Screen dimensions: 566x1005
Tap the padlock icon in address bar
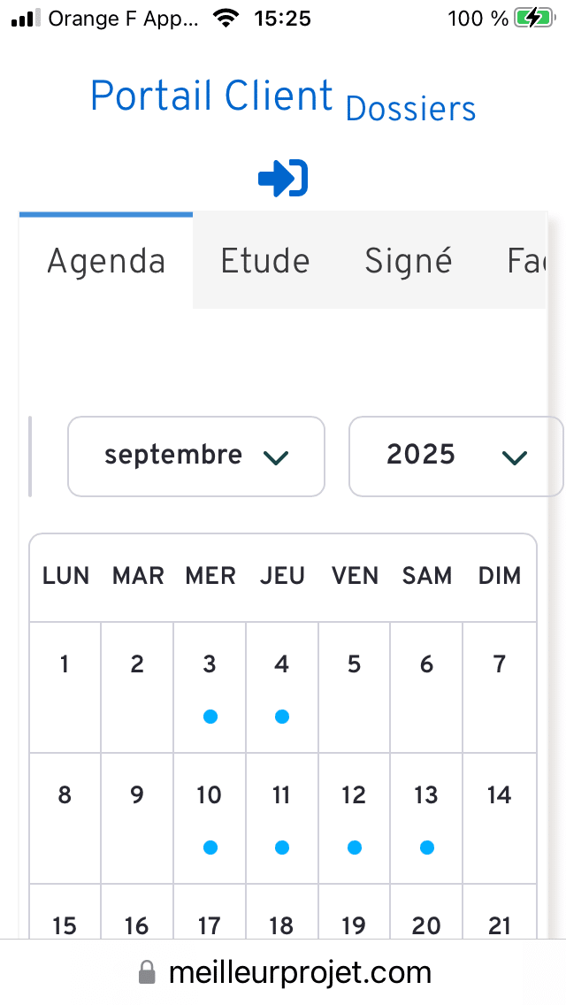click(x=147, y=974)
